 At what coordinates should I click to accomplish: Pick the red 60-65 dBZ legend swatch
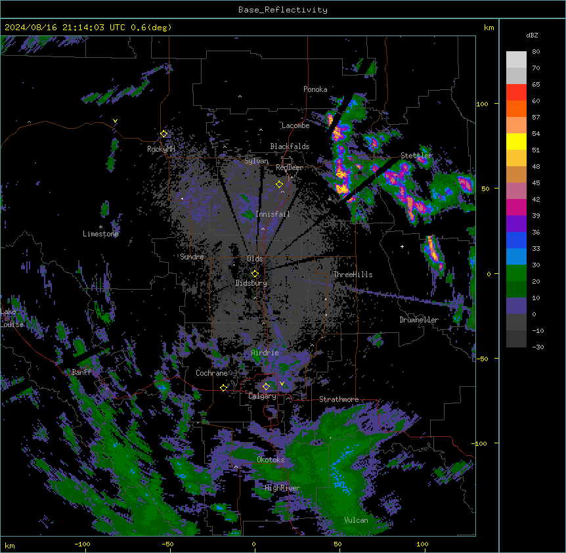pos(516,93)
